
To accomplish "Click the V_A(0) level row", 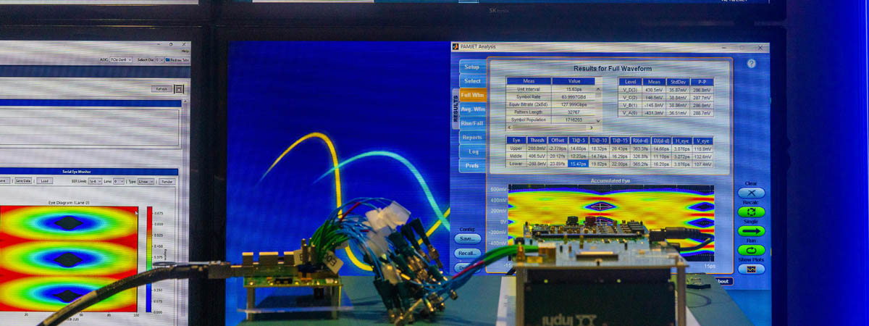I will coord(666,113).
